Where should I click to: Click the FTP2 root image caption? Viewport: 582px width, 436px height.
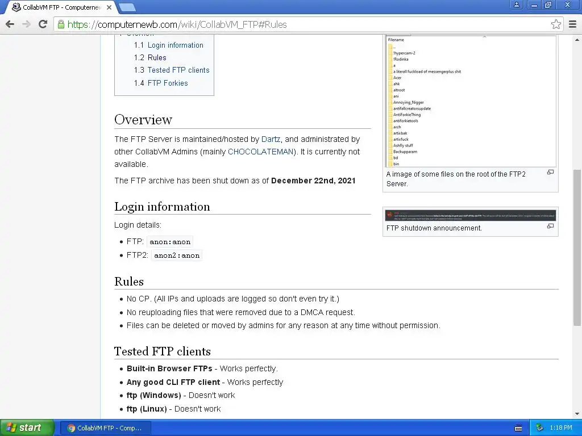(456, 179)
